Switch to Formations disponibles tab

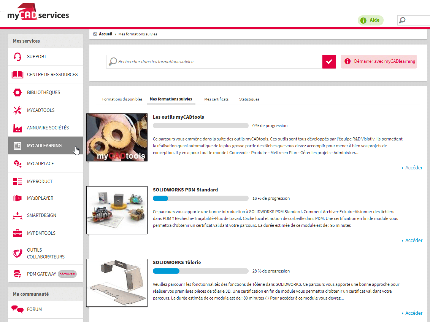point(122,99)
